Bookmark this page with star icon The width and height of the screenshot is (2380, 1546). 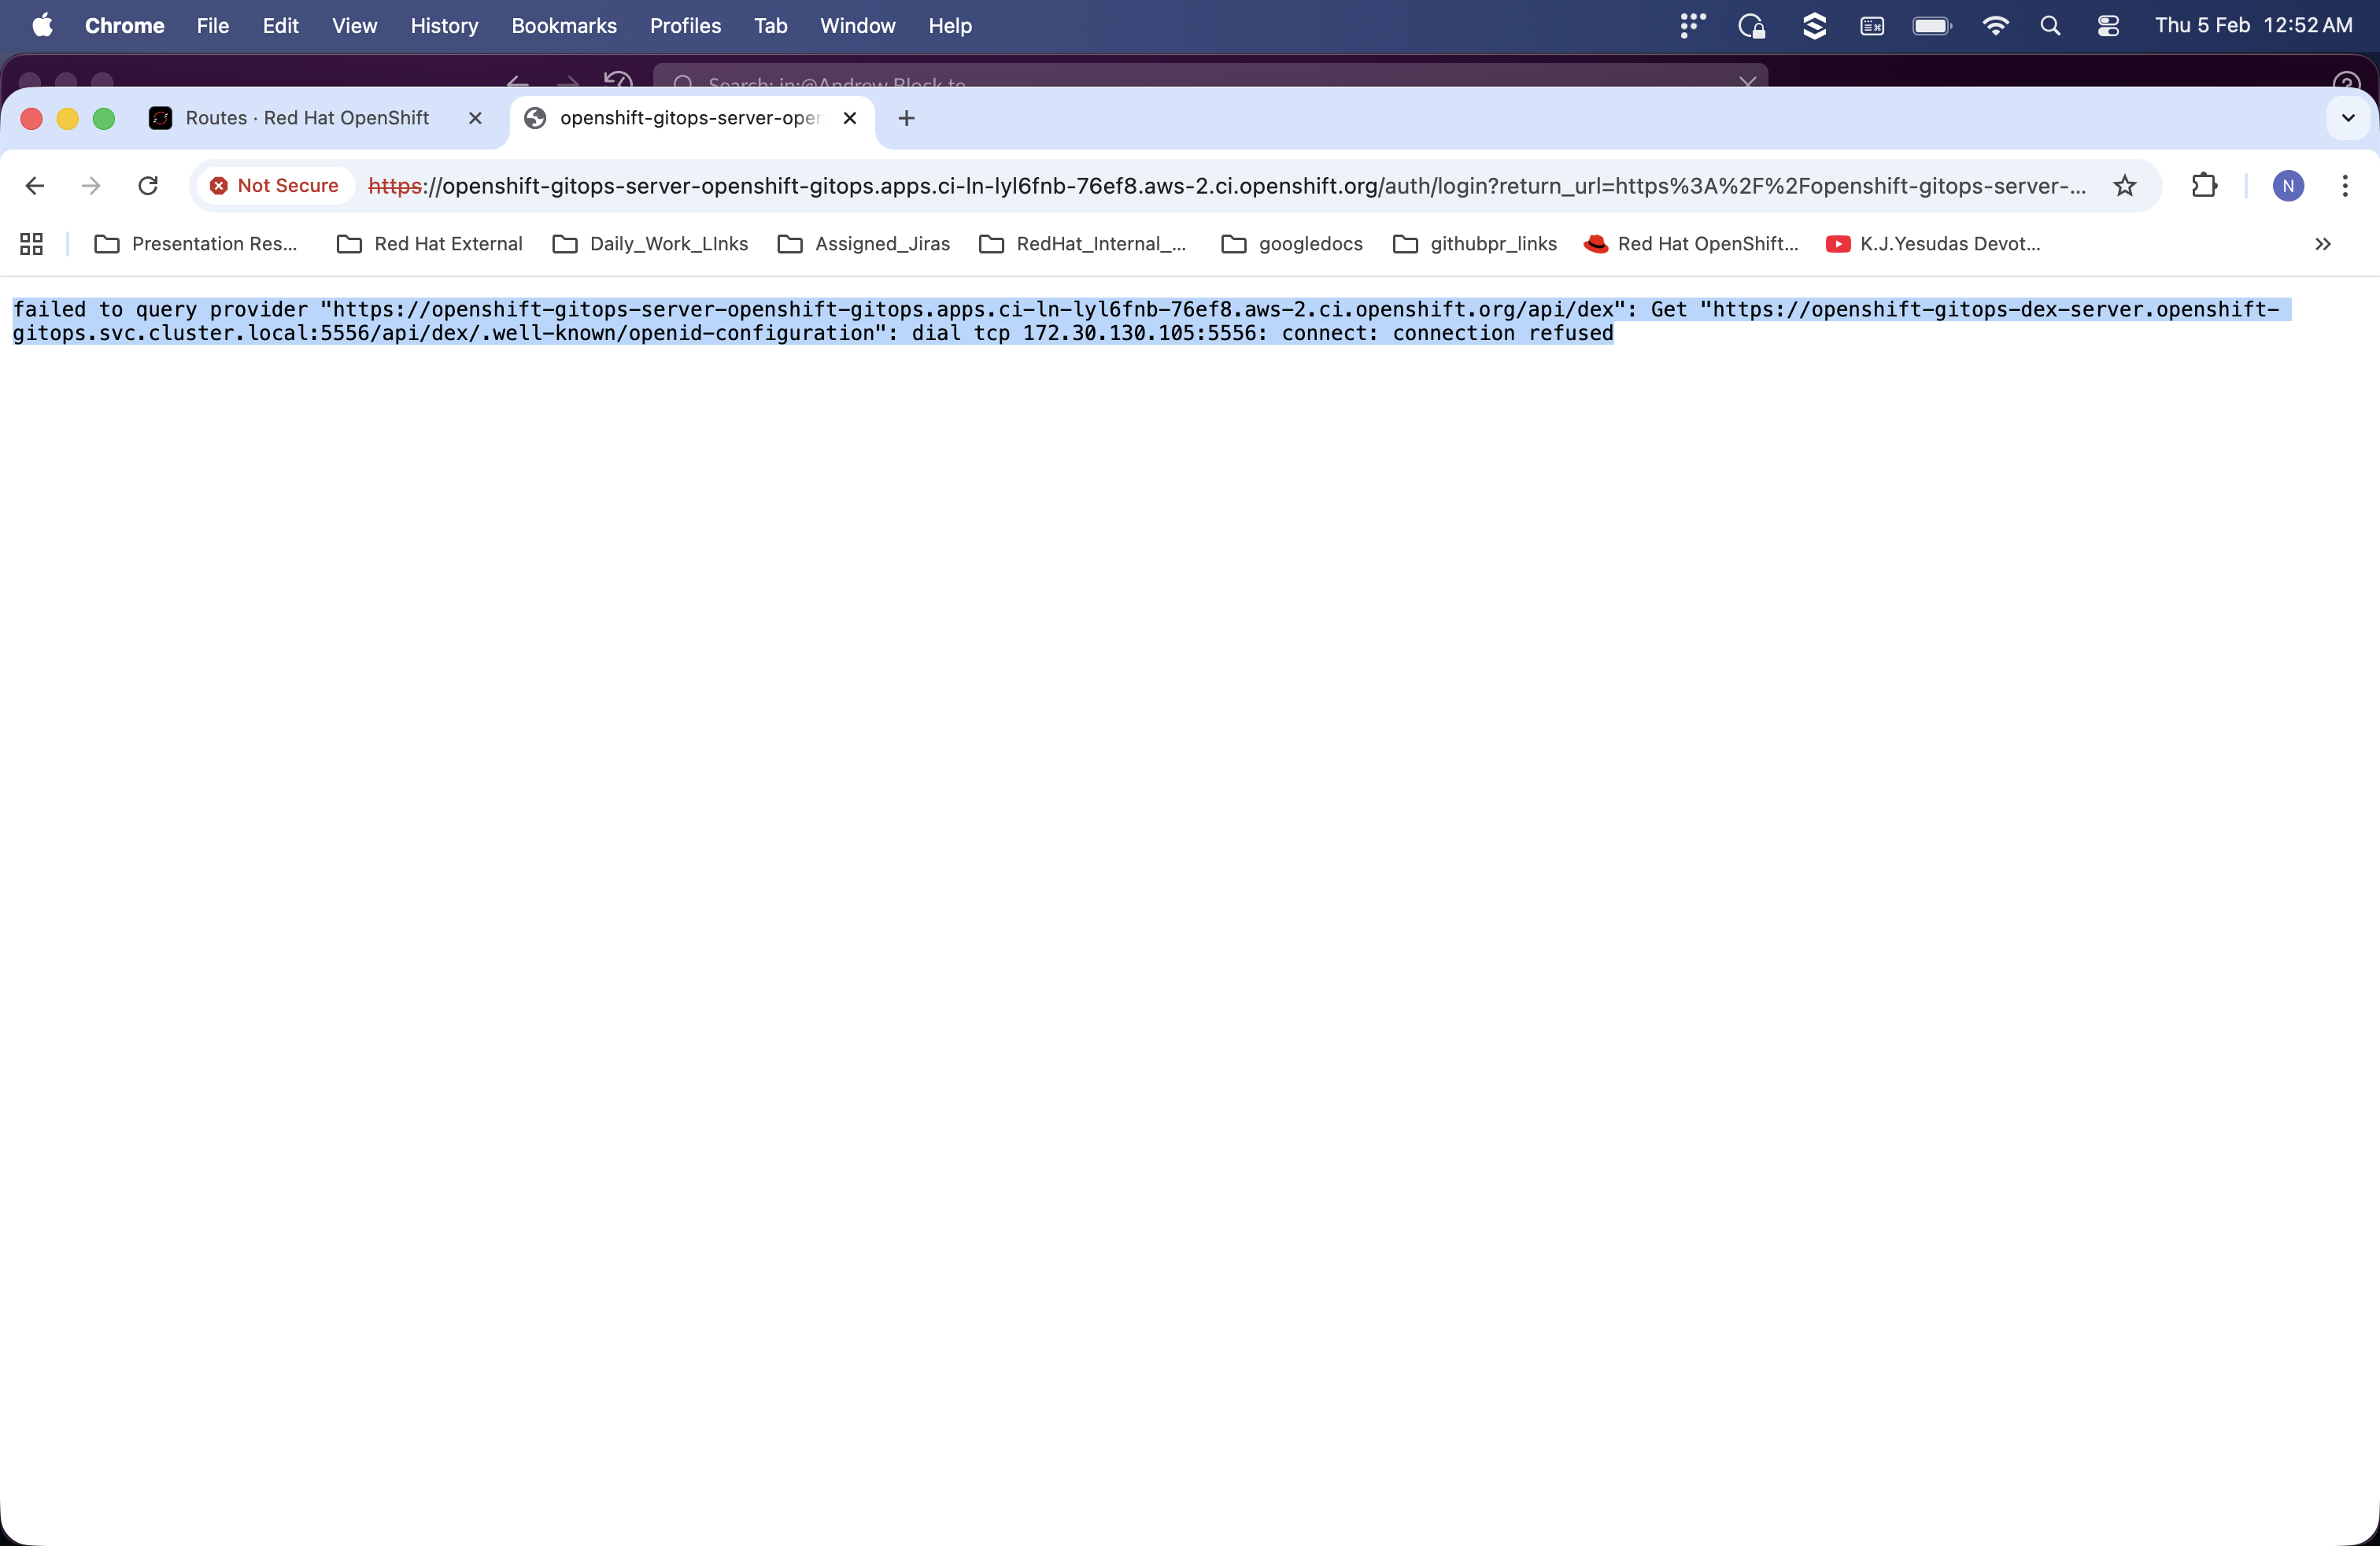pyautogui.click(x=2124, y=186)
